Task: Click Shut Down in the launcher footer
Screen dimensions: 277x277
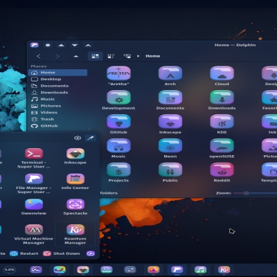Action: point(62,253)
